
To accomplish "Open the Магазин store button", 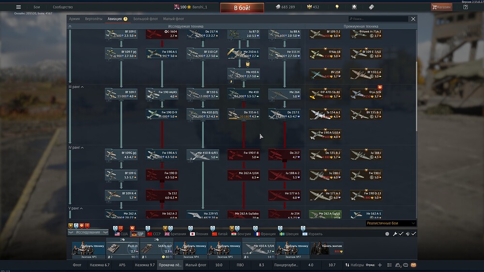I will (x=441, y=7).
